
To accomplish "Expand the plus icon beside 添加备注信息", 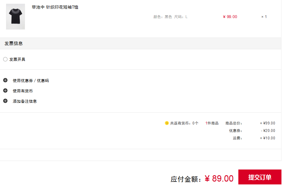I will coord(5,101).
